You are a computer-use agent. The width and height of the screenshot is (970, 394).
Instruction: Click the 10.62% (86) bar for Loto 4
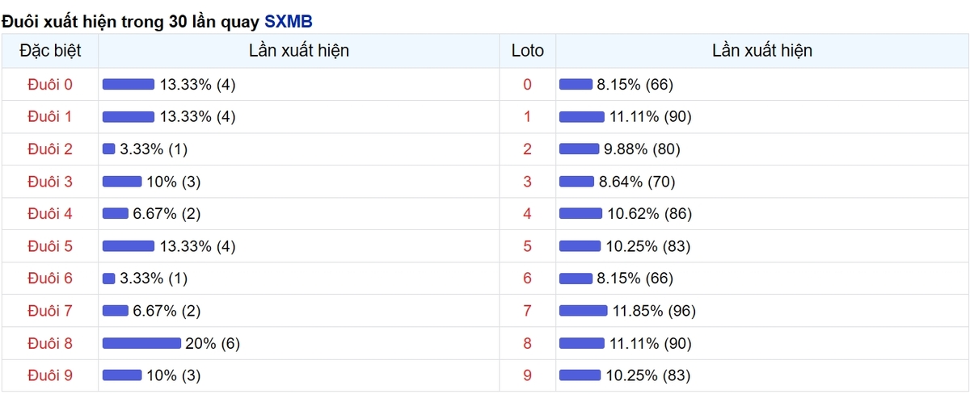tap(580, 214)
